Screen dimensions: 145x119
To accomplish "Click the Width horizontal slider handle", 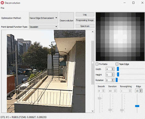I will tap(118, 69).
